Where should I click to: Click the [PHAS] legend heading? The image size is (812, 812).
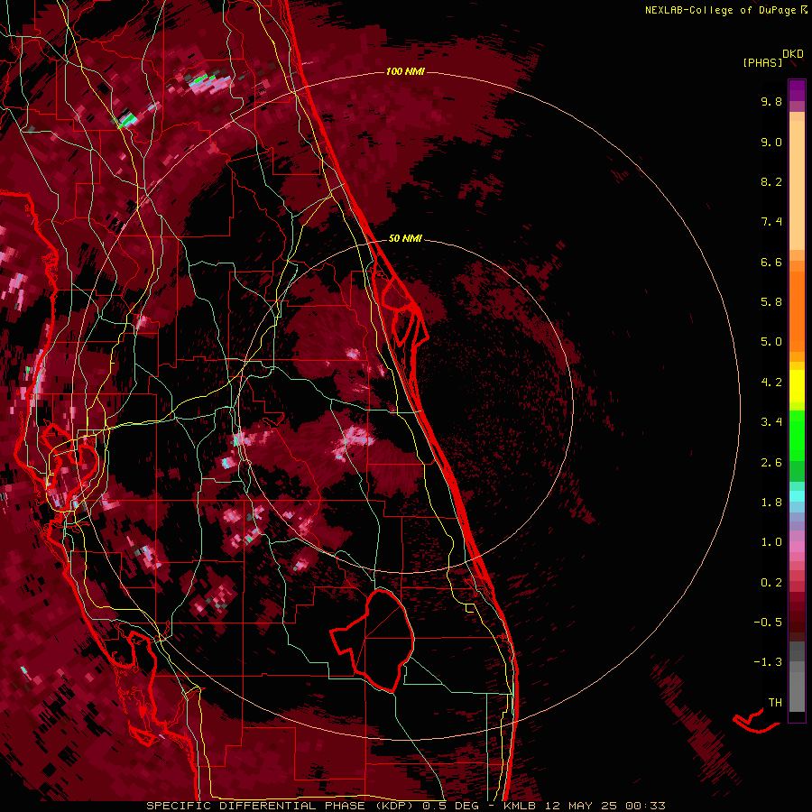pos(762,62)
